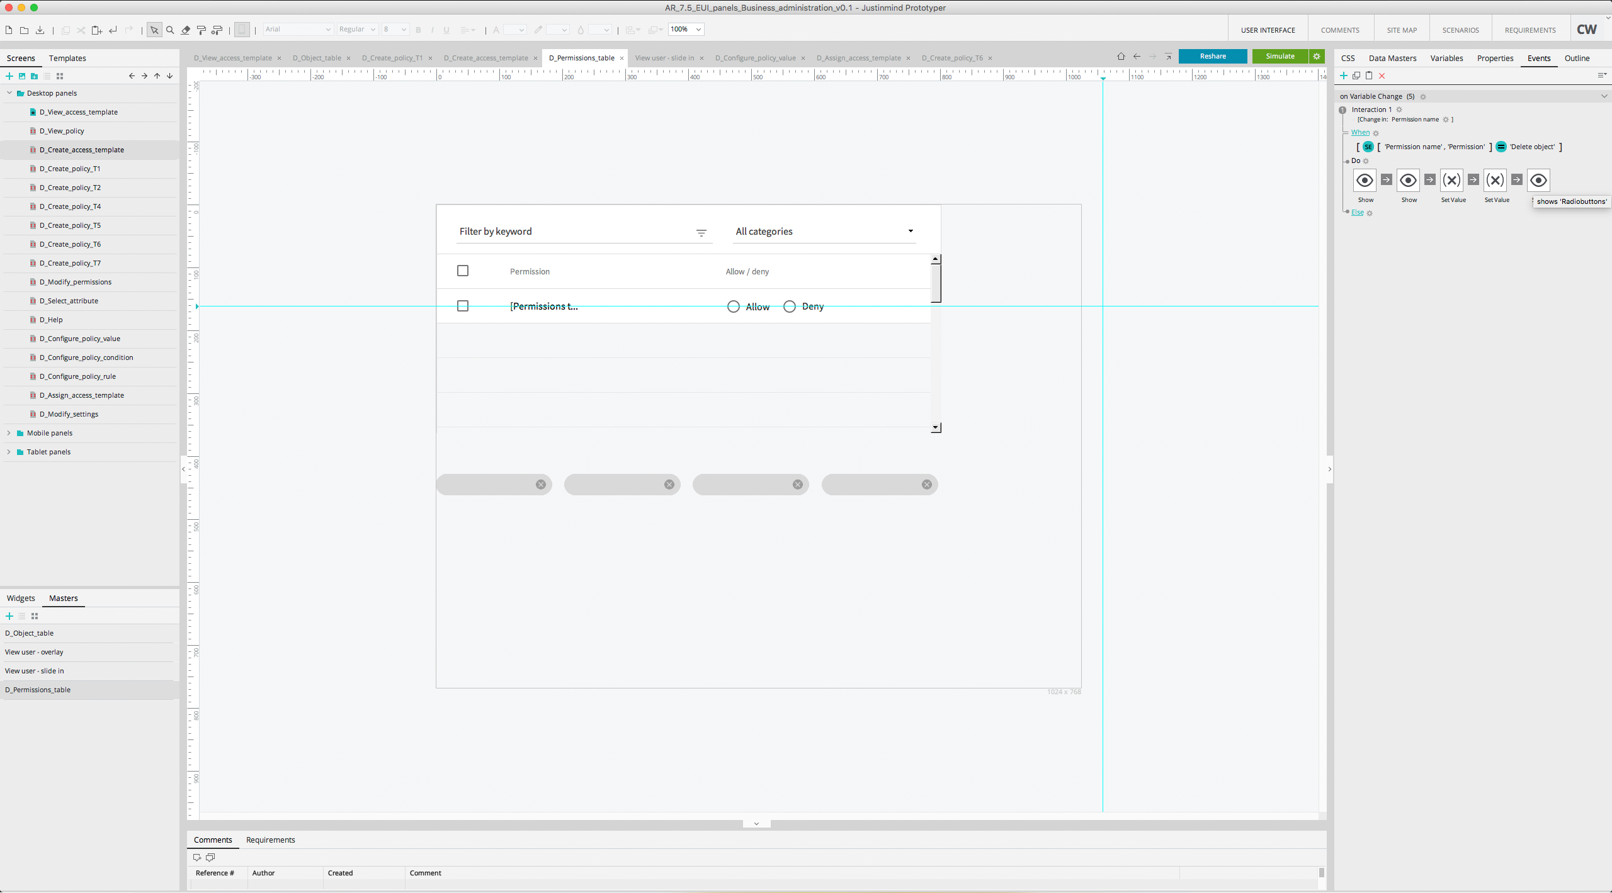
Task: Open the 100% zoom level dropdown
Action: tap(698, 30)
